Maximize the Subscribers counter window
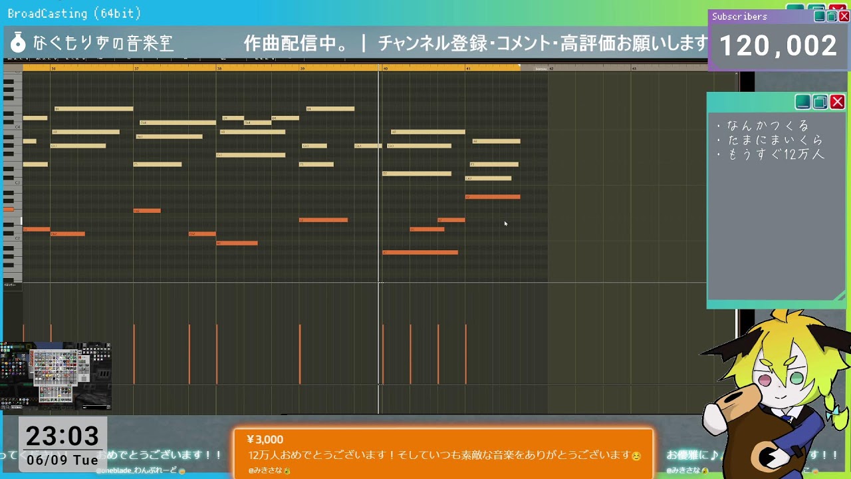The width and height of the screenshot is (851, 479). pos(832,17)
